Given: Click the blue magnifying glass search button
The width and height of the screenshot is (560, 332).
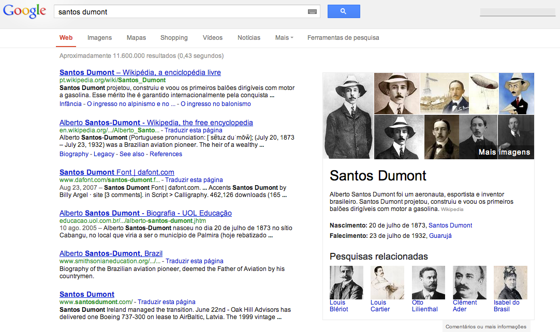Looking at the screenshot, I should [344, 11].
